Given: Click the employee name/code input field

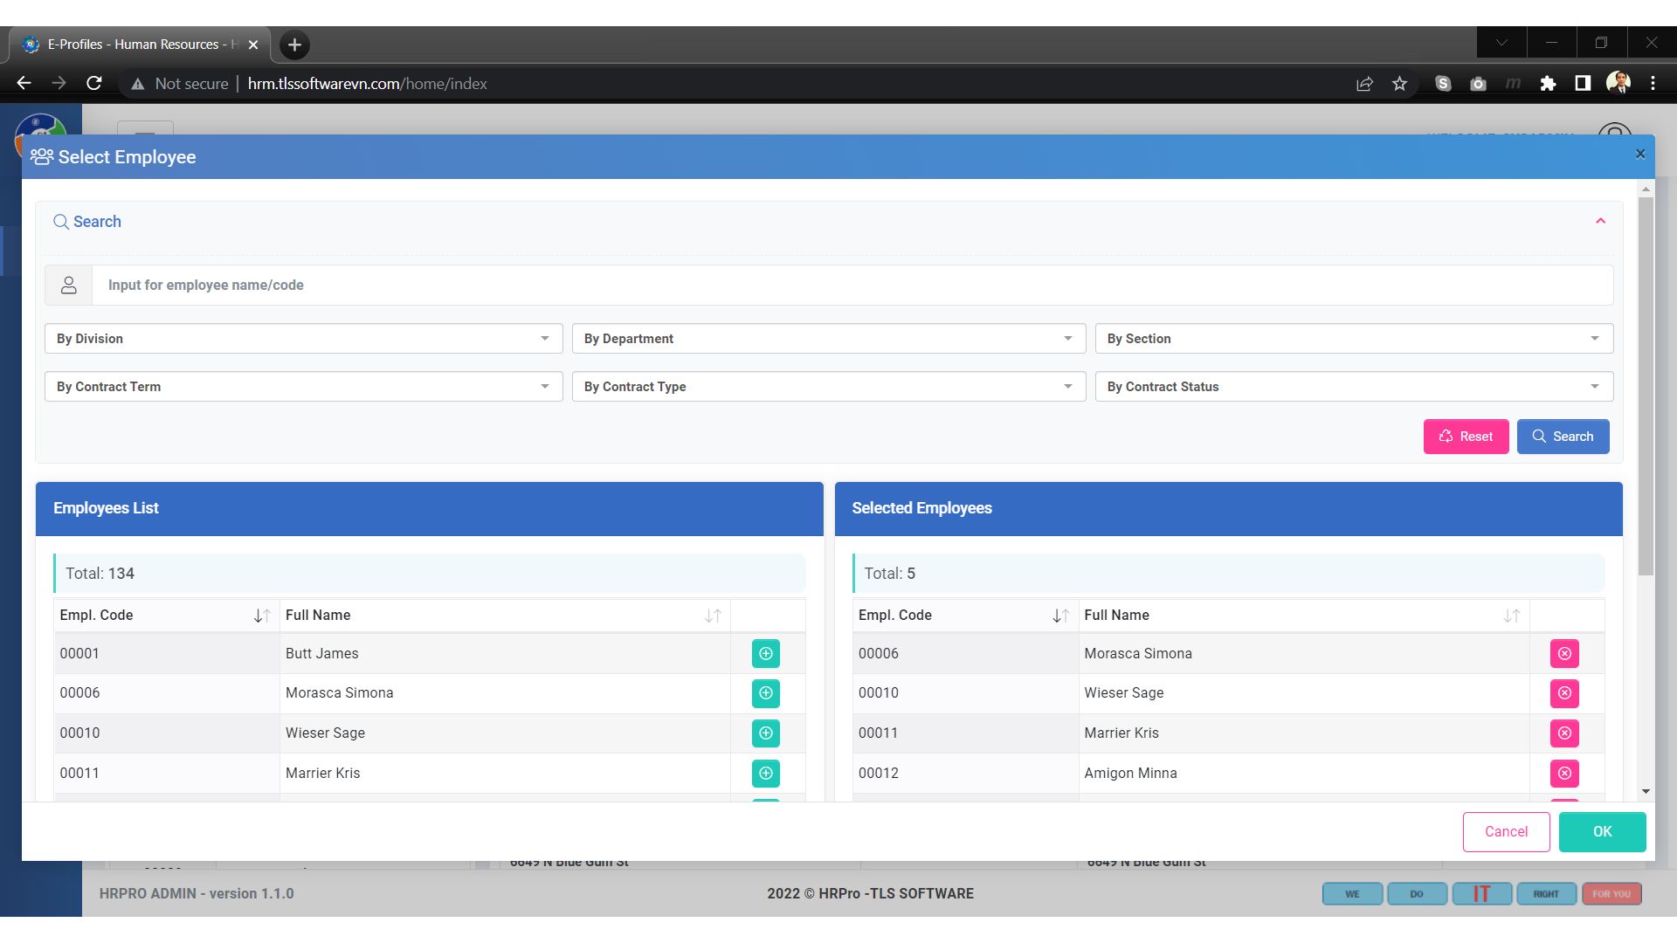Looking at the screenshot, I should coord(852,286).
